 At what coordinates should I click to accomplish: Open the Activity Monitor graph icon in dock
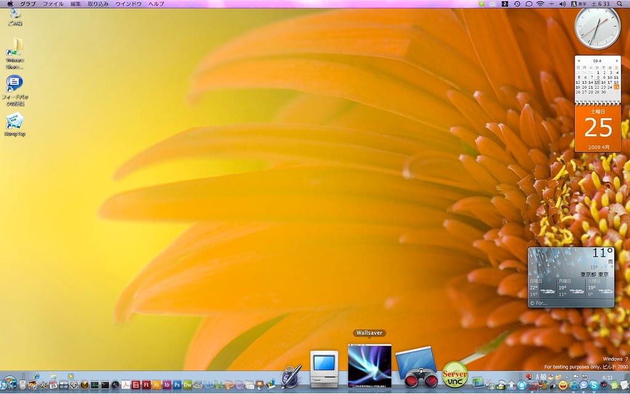[94, 385]
